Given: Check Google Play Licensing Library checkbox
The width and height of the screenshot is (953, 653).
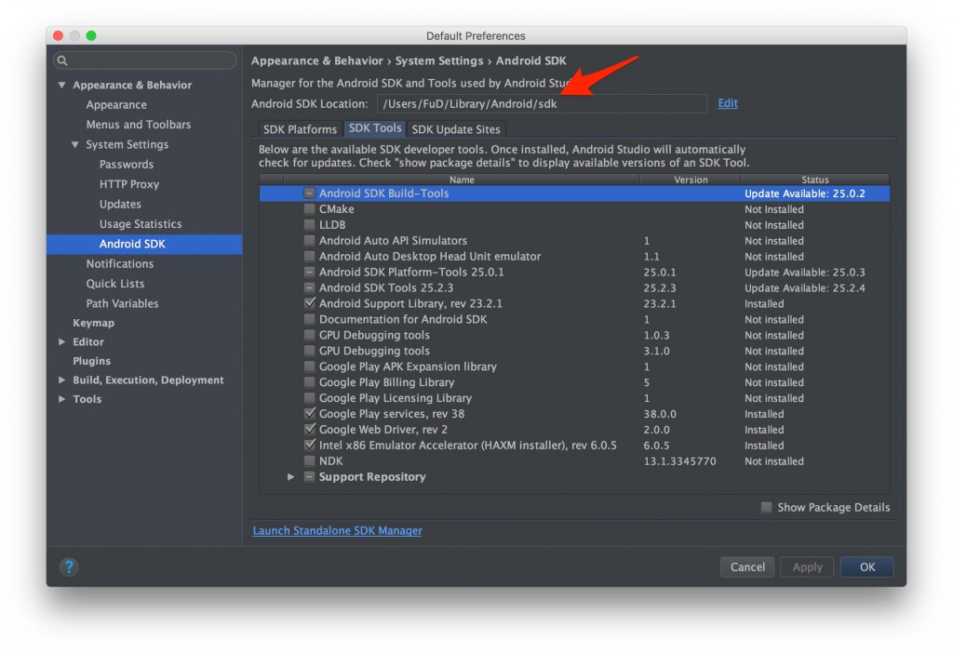Looking at the screenshot, I should (309, 398).
